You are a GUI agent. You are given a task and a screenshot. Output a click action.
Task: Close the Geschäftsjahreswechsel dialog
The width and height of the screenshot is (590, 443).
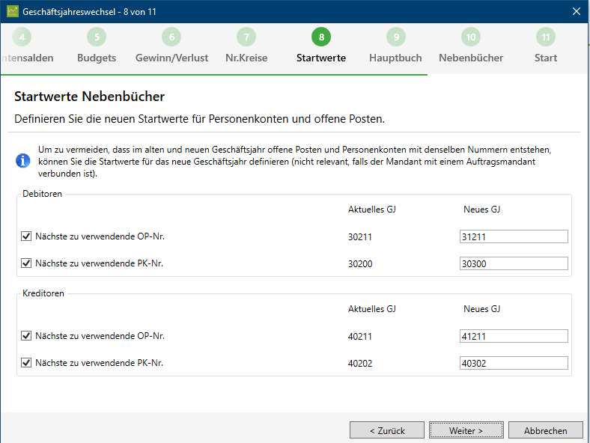coord(577,11)
